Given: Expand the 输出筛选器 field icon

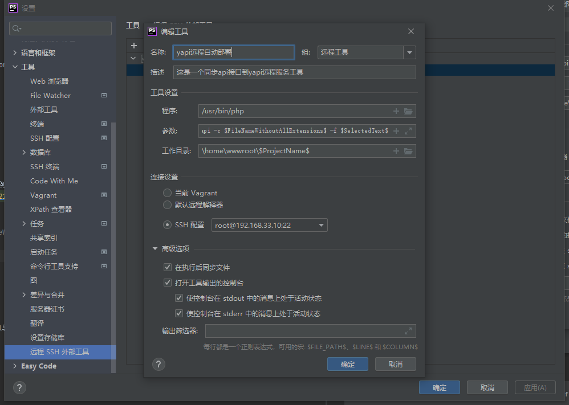Looking at the screenshot, I should coord(408,331).
